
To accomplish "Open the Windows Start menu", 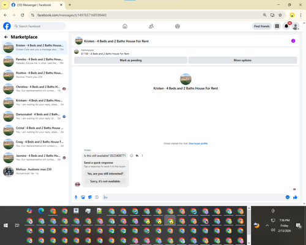I will click(x=6, y=225).
